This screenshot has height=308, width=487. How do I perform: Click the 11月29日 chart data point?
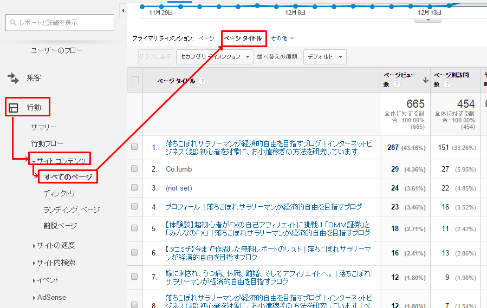[161, 6]
